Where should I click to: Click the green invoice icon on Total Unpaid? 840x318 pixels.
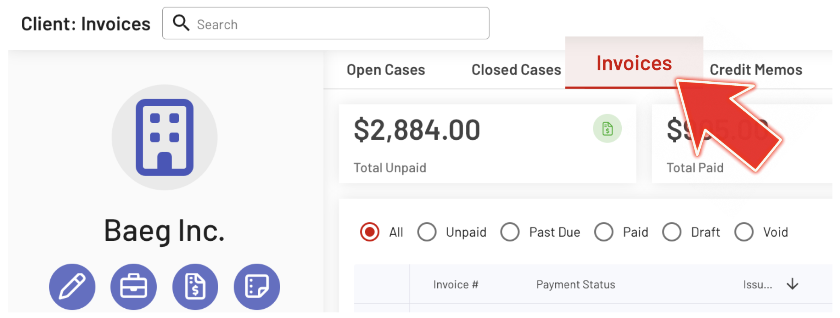[607, 129]
